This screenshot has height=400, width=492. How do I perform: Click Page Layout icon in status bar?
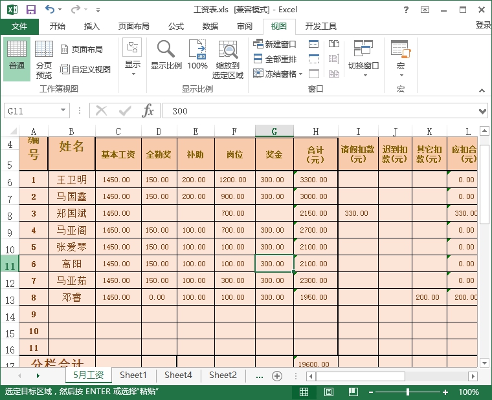[x=328, y=392]
